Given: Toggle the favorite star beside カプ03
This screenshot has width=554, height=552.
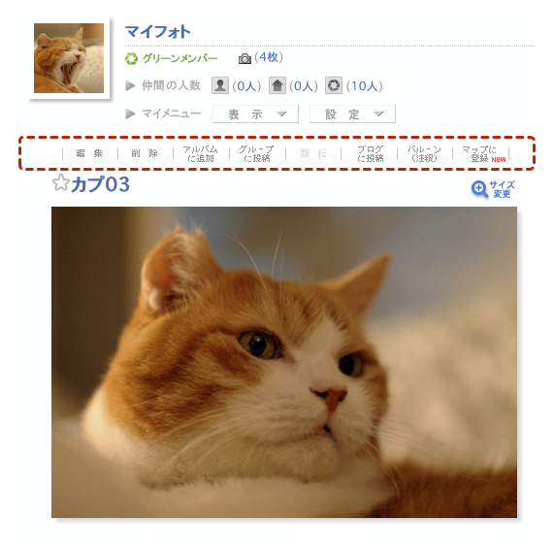Looking at the screenshot, I should 61,182.
